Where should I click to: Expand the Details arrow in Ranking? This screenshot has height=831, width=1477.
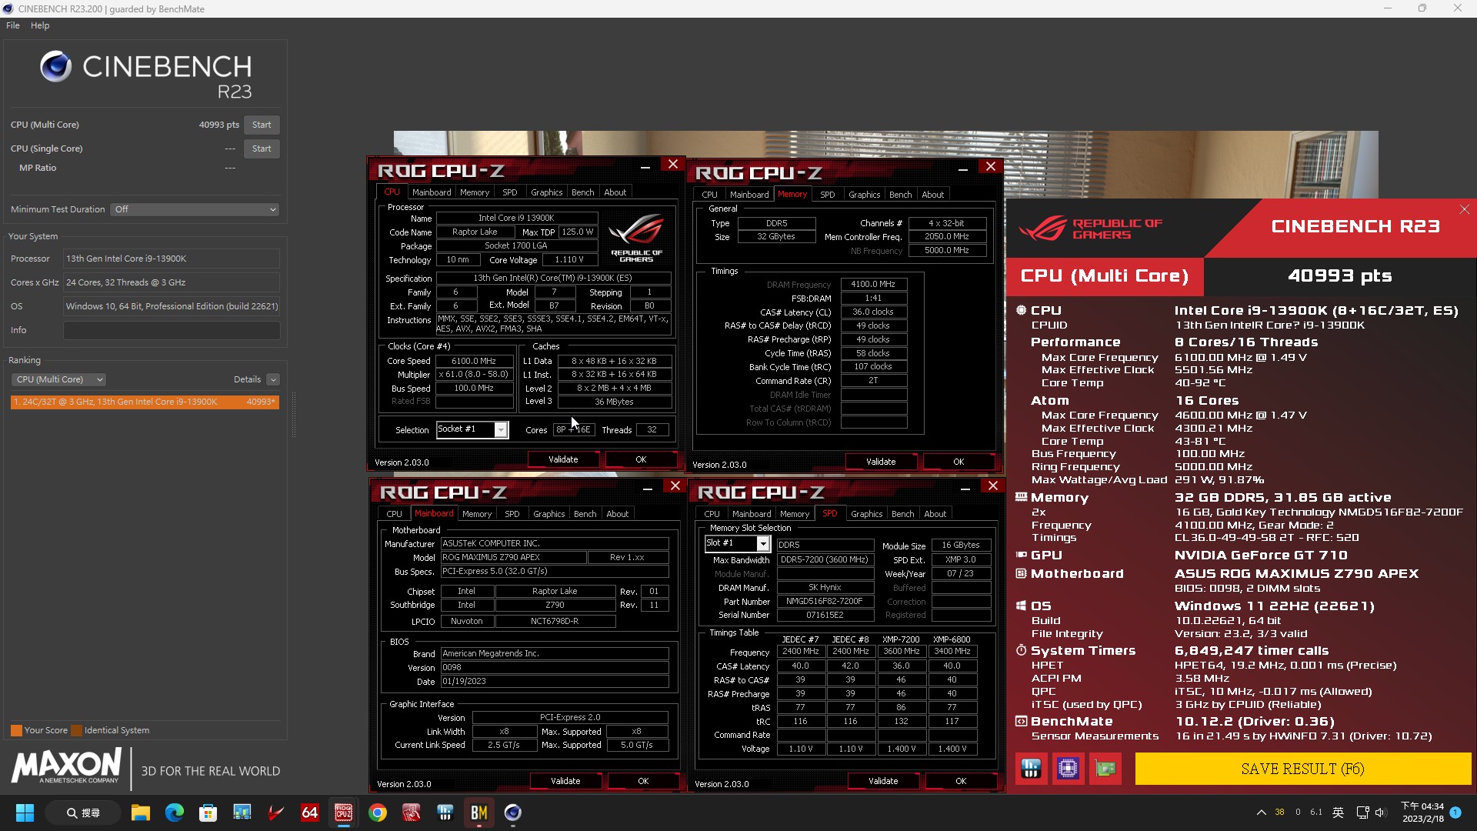pos(273,379)
